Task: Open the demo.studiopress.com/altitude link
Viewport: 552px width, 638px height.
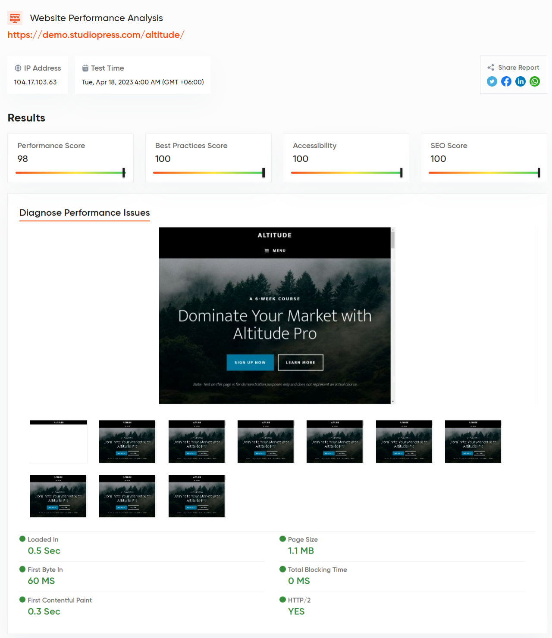Action: [x=96, y=35]
